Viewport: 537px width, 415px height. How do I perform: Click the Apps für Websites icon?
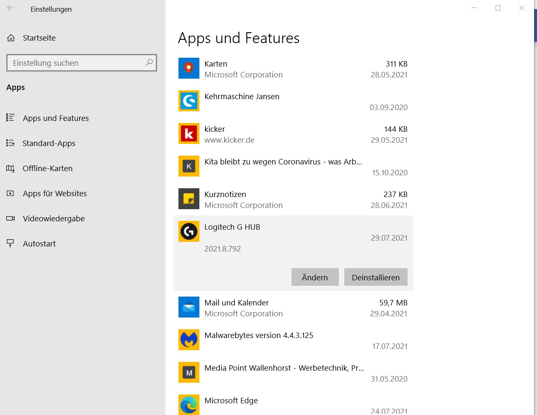tap(10, 193)
